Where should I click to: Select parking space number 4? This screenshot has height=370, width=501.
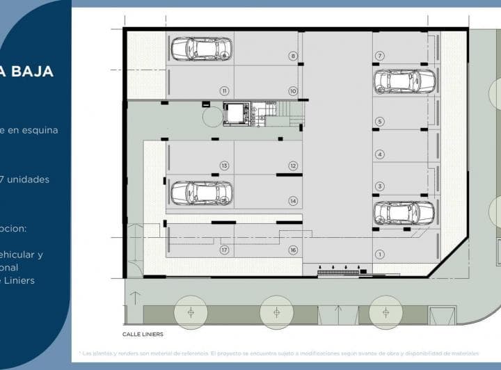click(380, 154)
